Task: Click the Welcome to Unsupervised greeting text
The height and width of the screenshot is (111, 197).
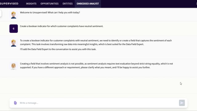Action: point(50,12)
